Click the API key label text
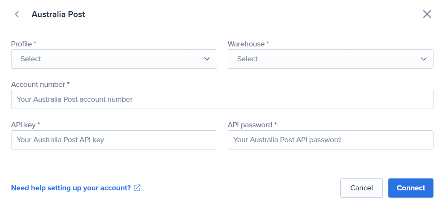 [x=23, y=125]
